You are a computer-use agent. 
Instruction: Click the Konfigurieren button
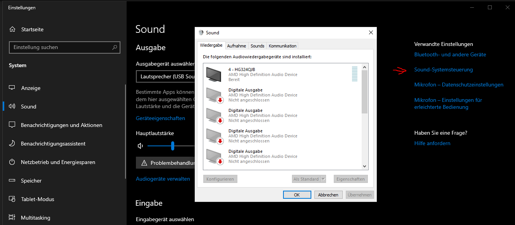[220, 179]
